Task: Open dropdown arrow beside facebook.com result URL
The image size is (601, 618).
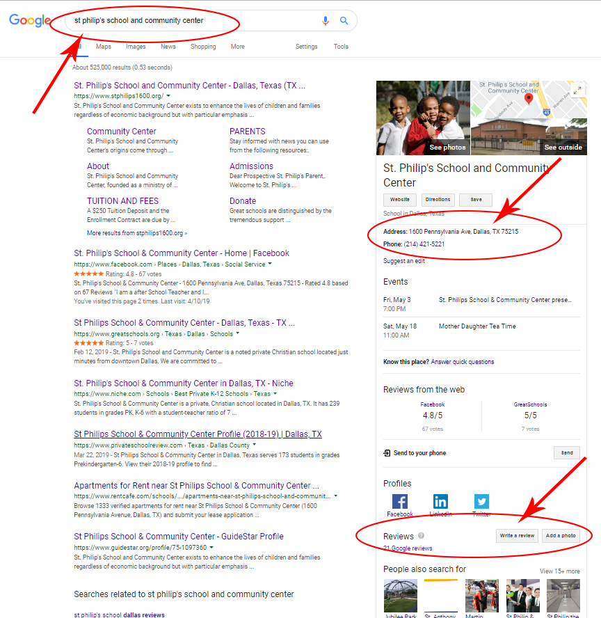Action: pos(270,264)
